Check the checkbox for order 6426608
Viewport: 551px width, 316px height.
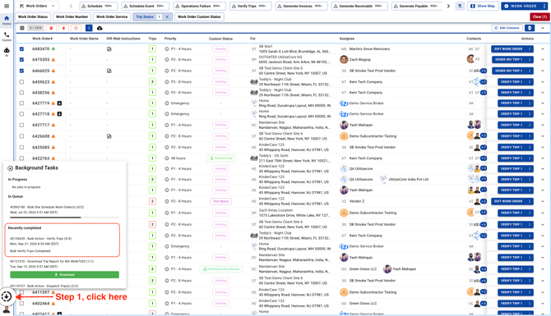click(x=21, y=136)
